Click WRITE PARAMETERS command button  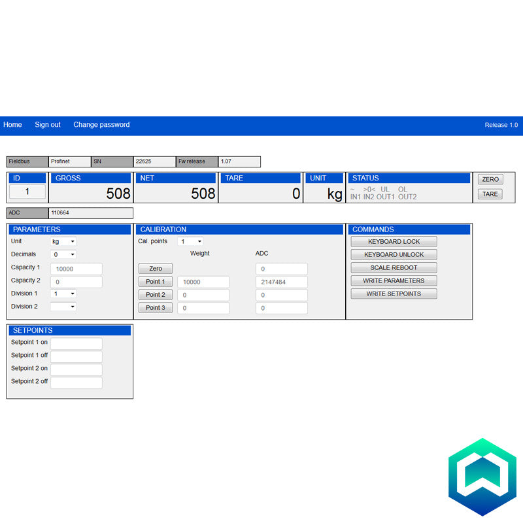(x=394, y=281)
